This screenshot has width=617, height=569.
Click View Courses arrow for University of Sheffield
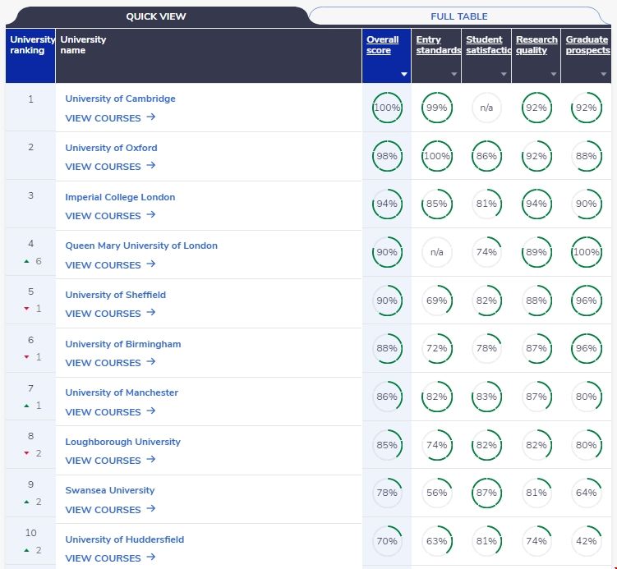coord(150,313)
